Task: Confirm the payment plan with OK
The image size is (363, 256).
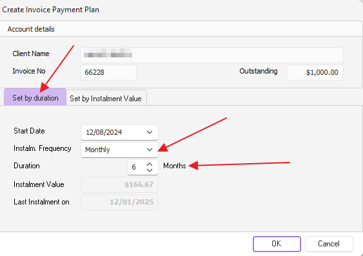Action: click(277, 244)
